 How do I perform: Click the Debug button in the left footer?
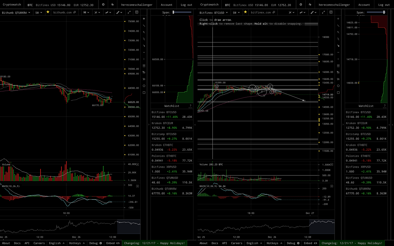[95, 243]
